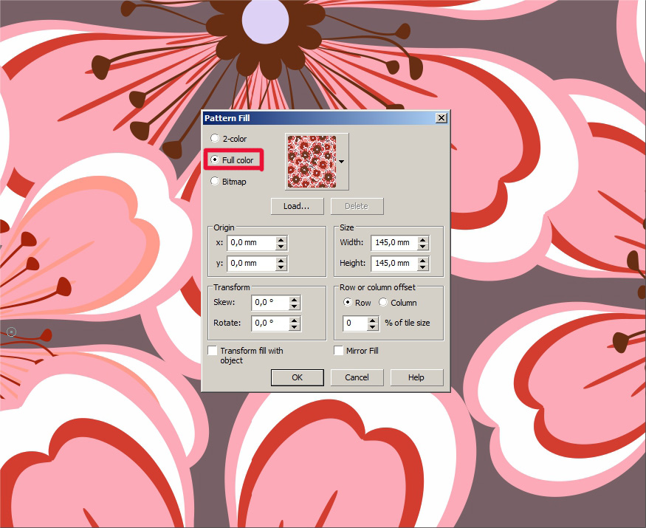Decrease Height with down arrow
Screen dimensions: 646x528
tap(423, 267)
